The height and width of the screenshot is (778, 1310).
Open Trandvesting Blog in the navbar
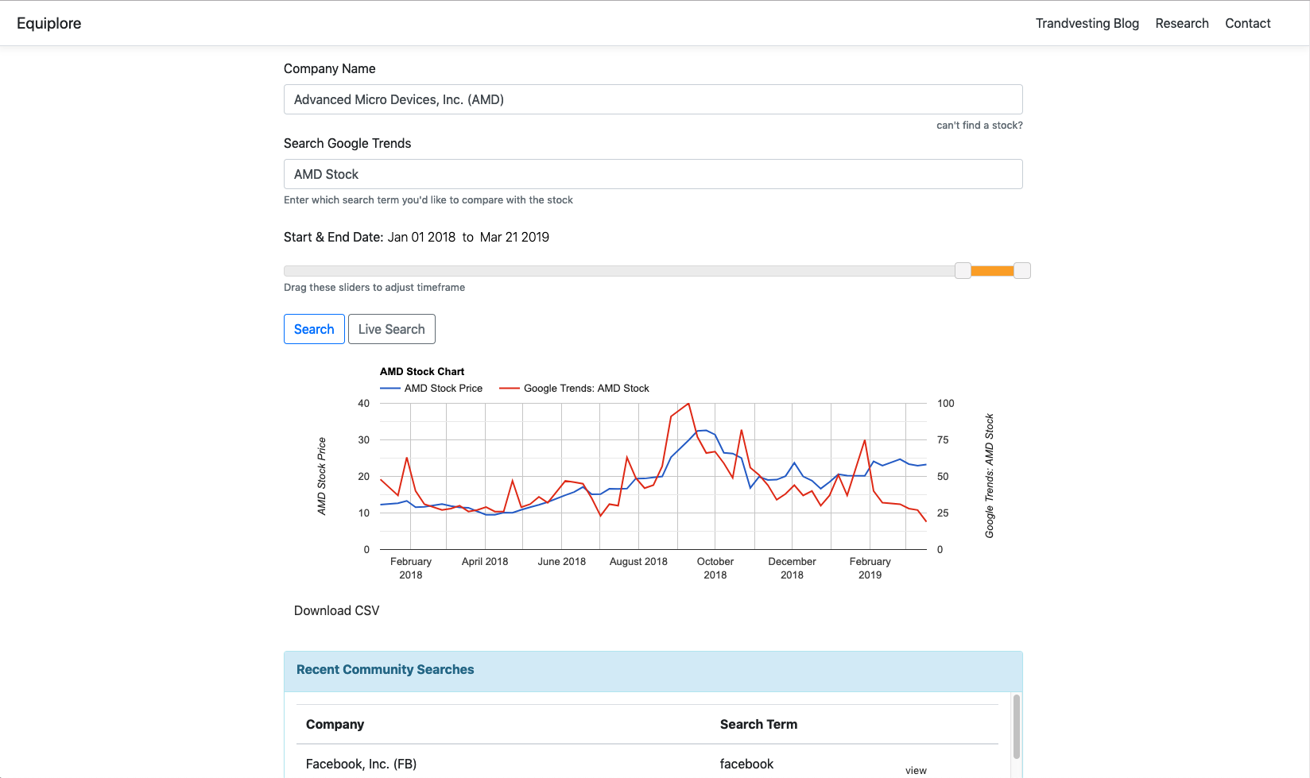tap(1087, 23)
